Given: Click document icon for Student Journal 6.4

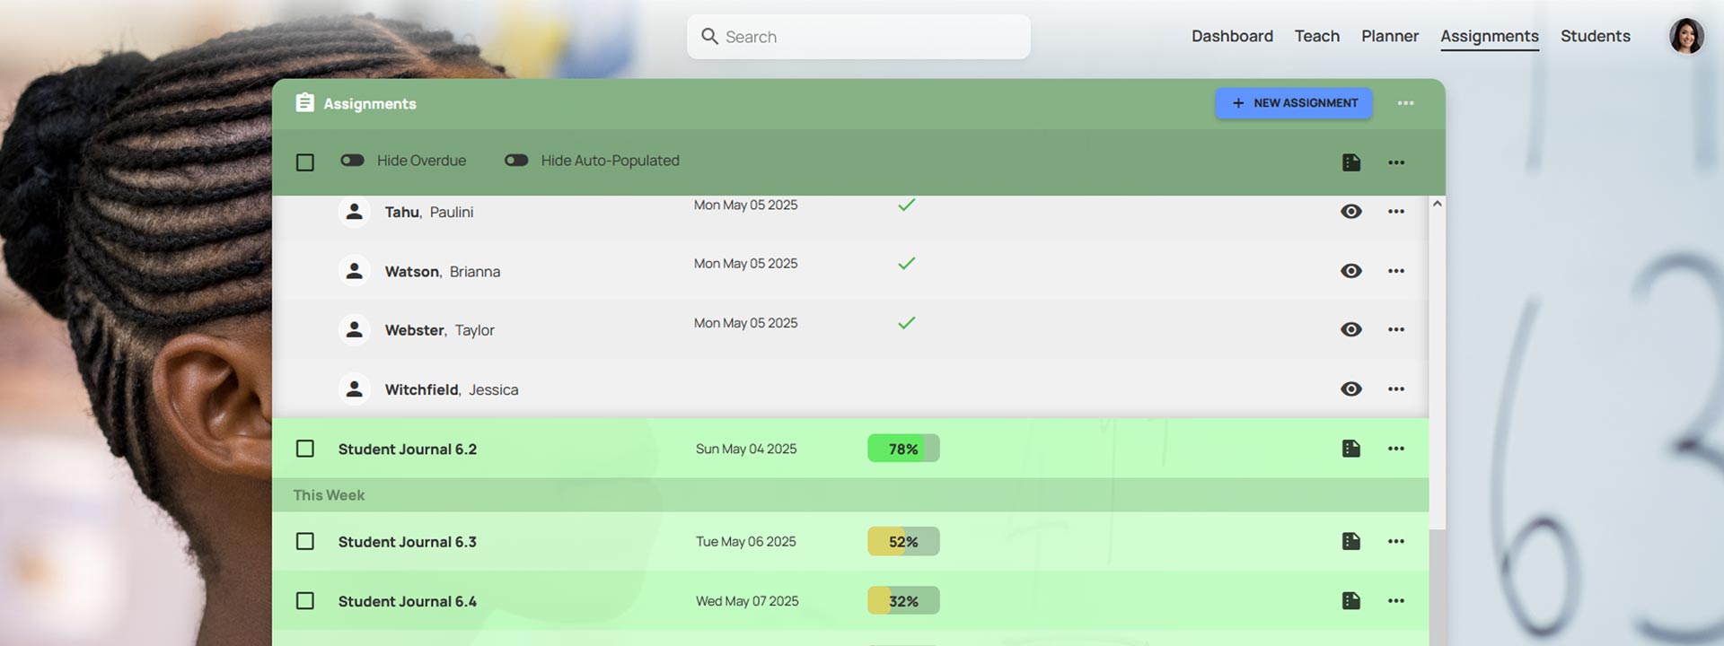Looking at the screenshot, I should coord(1351,601).
